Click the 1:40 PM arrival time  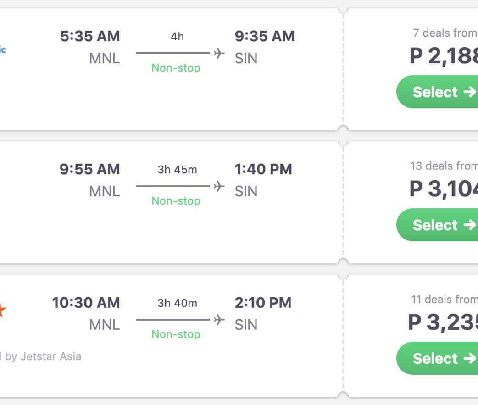pyautogui.click(x=263, y=169)
